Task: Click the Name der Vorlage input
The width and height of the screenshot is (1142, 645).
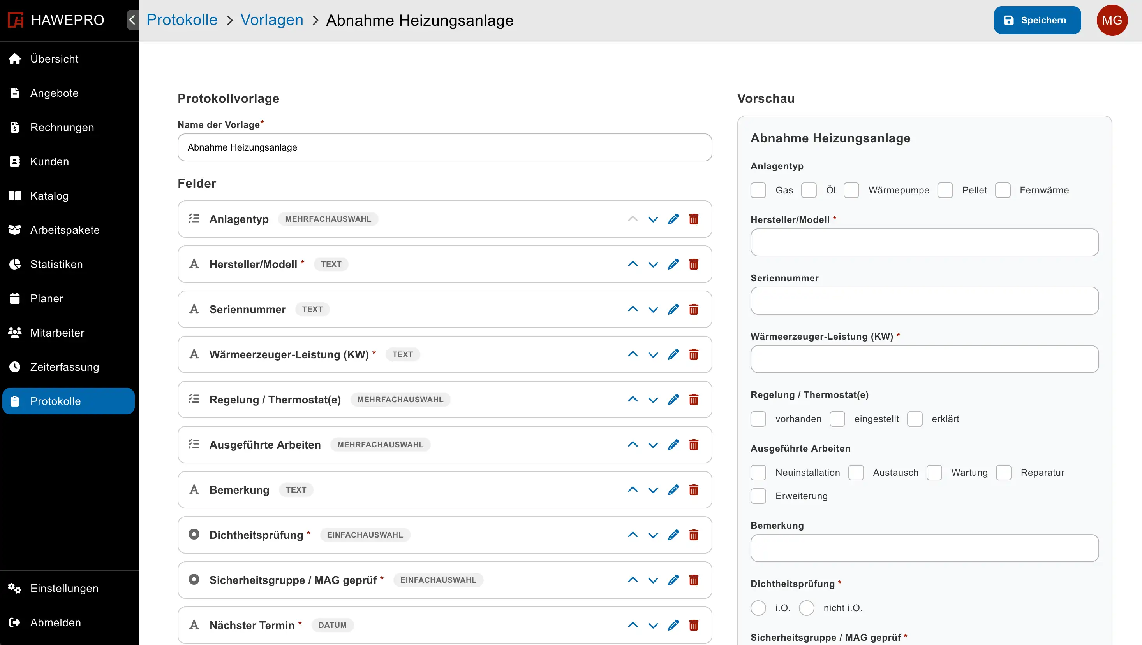Action: (444, 147)
